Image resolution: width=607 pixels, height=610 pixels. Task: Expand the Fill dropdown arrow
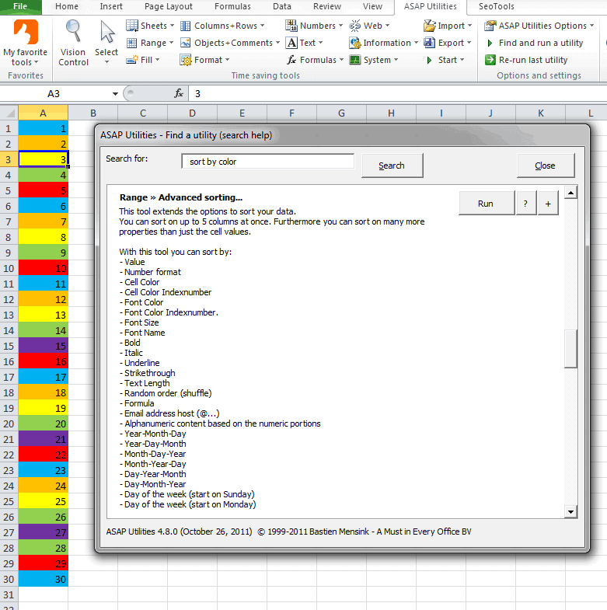tap(158, 60)
